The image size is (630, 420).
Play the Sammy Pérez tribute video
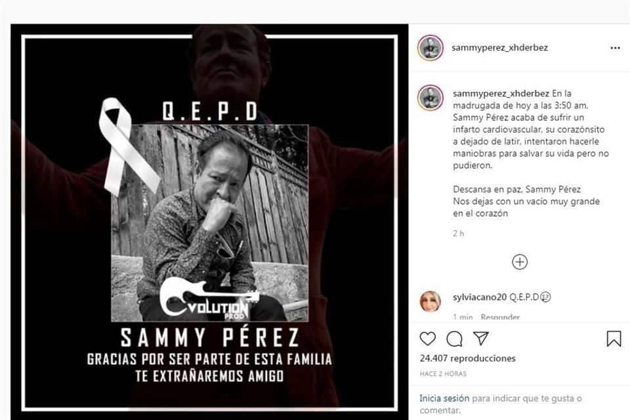click(209, 222)
